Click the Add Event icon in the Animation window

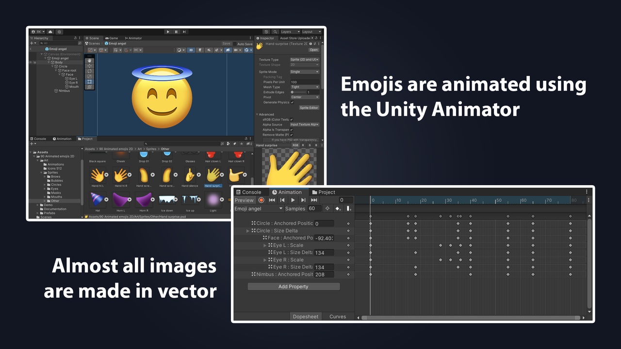tap(348, 208)
